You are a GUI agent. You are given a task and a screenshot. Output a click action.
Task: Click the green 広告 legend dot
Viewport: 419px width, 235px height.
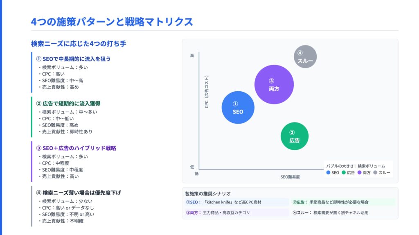[x=344, y=173]
